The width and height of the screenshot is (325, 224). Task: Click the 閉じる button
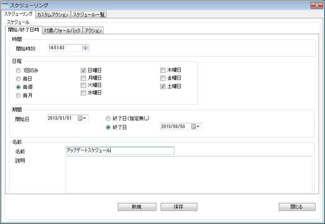pyautogui.click(x=297, y=207)
